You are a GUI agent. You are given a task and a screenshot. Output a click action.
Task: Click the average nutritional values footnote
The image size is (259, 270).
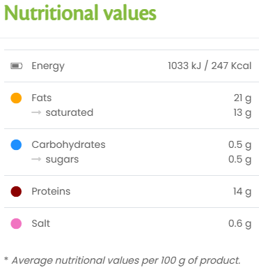[x=123, y=261]
